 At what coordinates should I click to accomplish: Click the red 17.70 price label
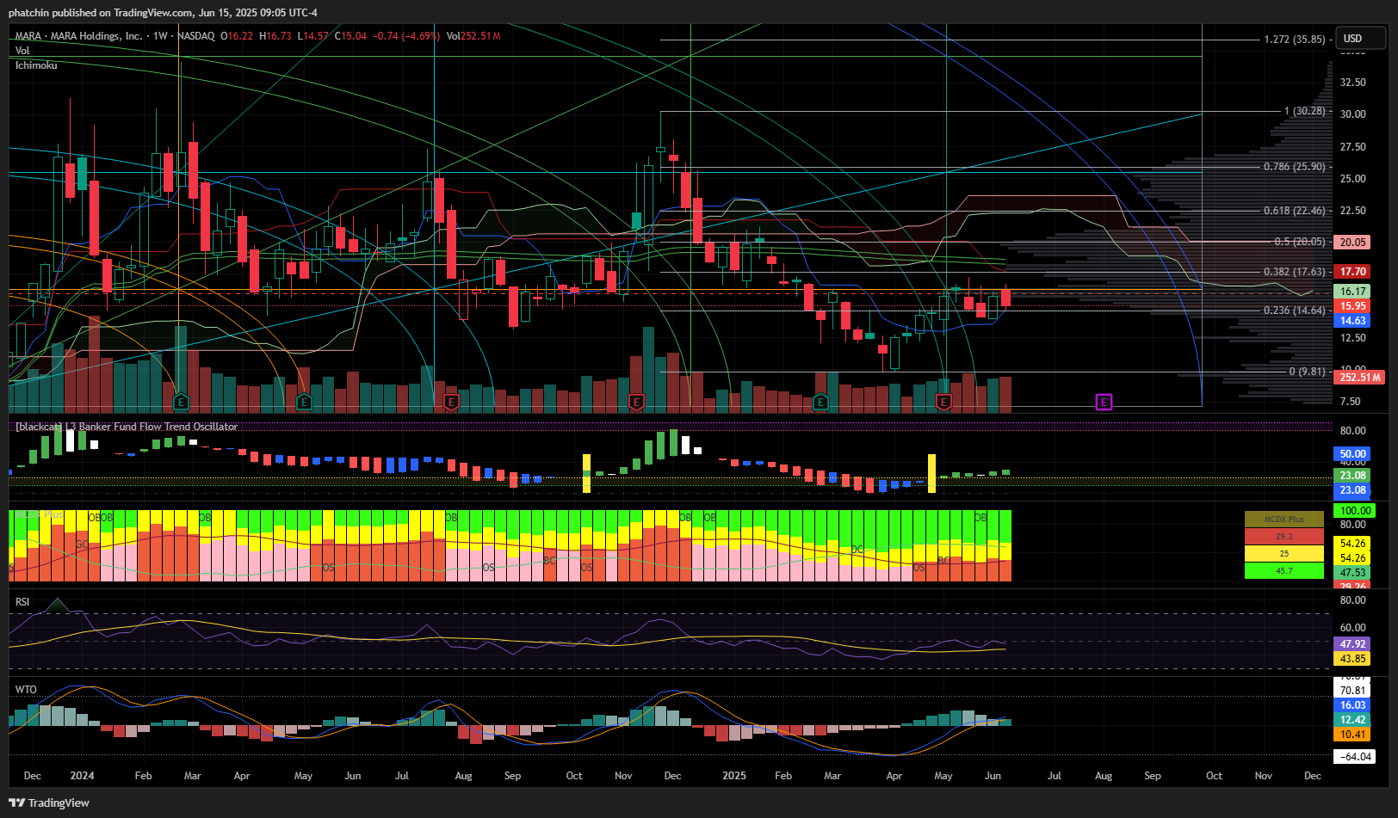click(1353, 272)
